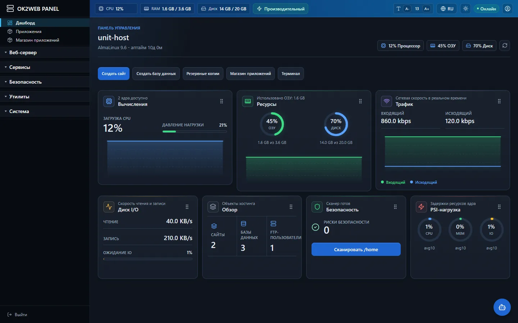Screen dimensions: 518x323
Task: Click the ОЖИДАНИЕ IO progress bar
Action: click(148, 259)
